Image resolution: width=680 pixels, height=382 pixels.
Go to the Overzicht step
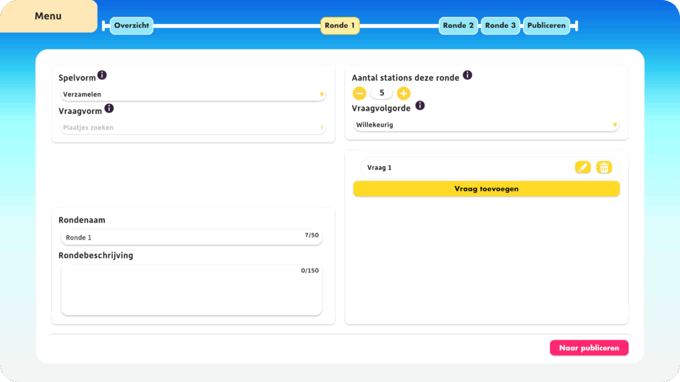click(131, 26)
